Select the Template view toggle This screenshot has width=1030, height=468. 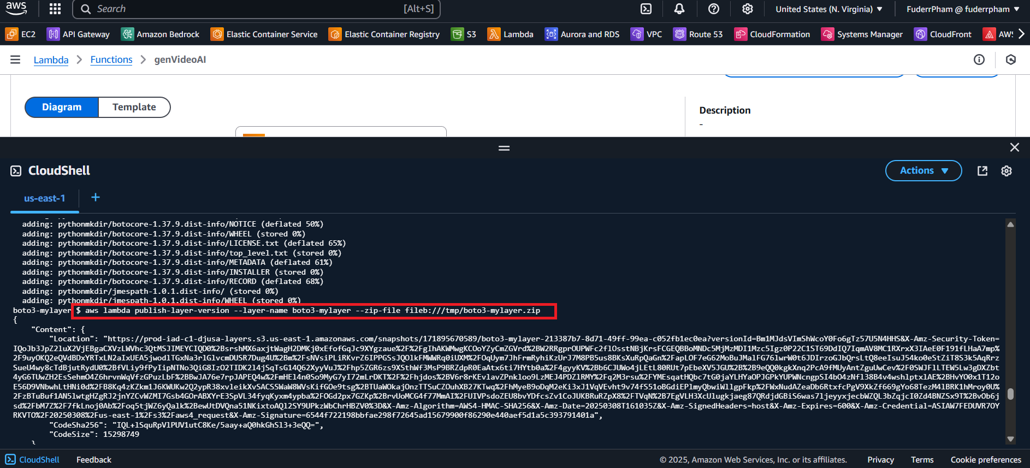click(134, 107)
